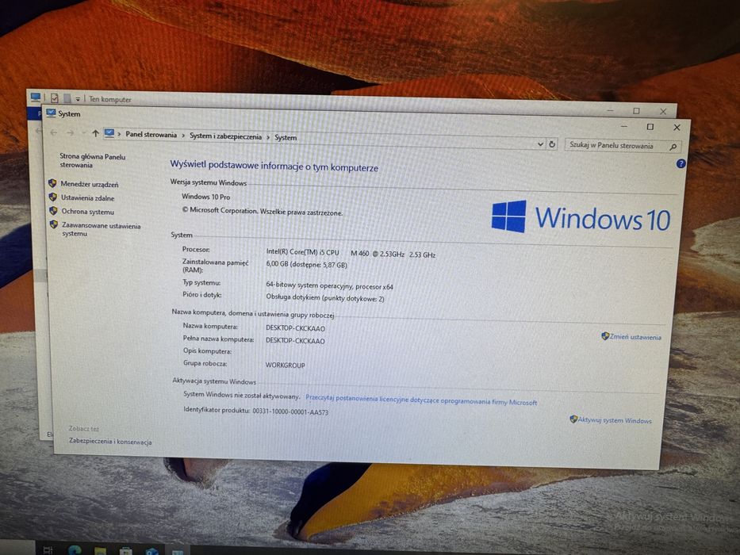Image resolution: width=740 pixels, height=555 pixels.
Task: Open Microsoft Store from taskbar
Action: (125, 551)
